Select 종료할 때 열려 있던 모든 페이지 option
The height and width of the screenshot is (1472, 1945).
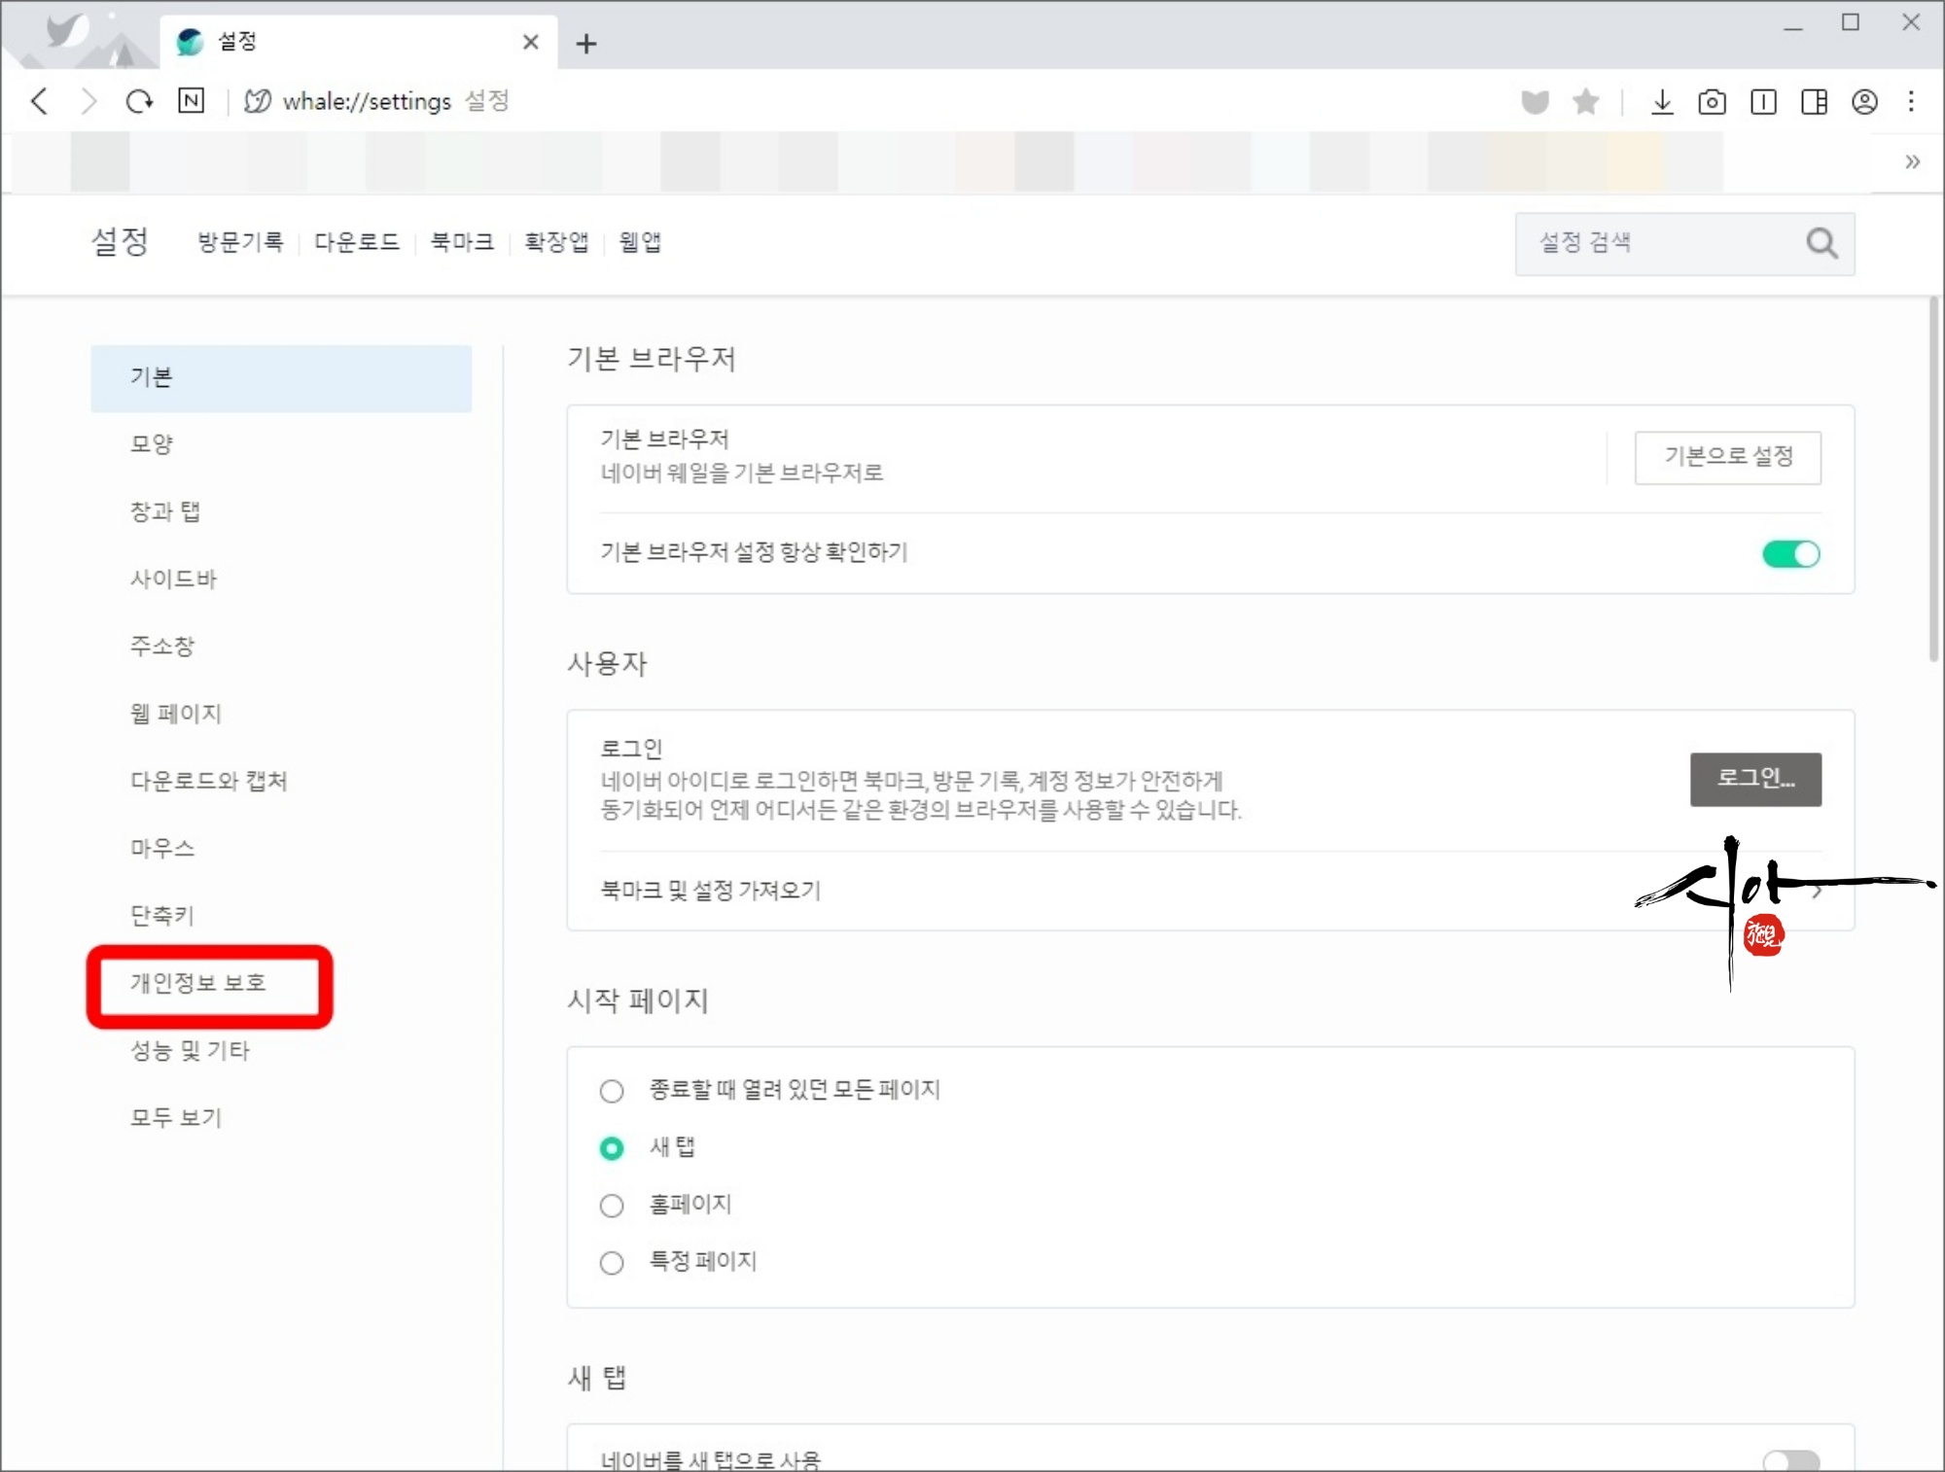pyautogui.click(x=612, y=1091)
